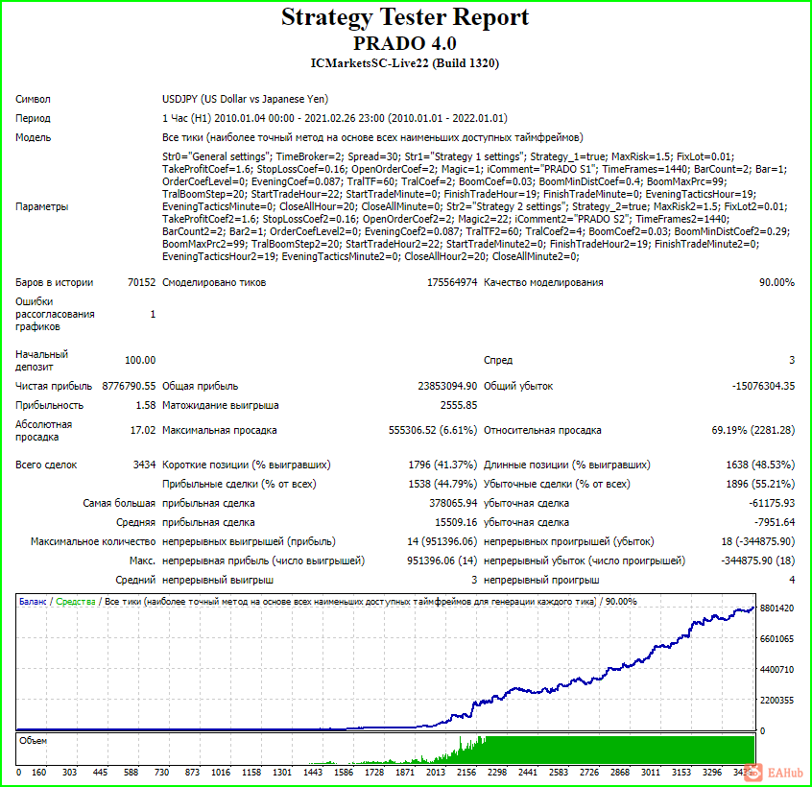The image size is (812, 787).
Task: Click the Максимальное количество label
Action: click(x=93, y=541)
